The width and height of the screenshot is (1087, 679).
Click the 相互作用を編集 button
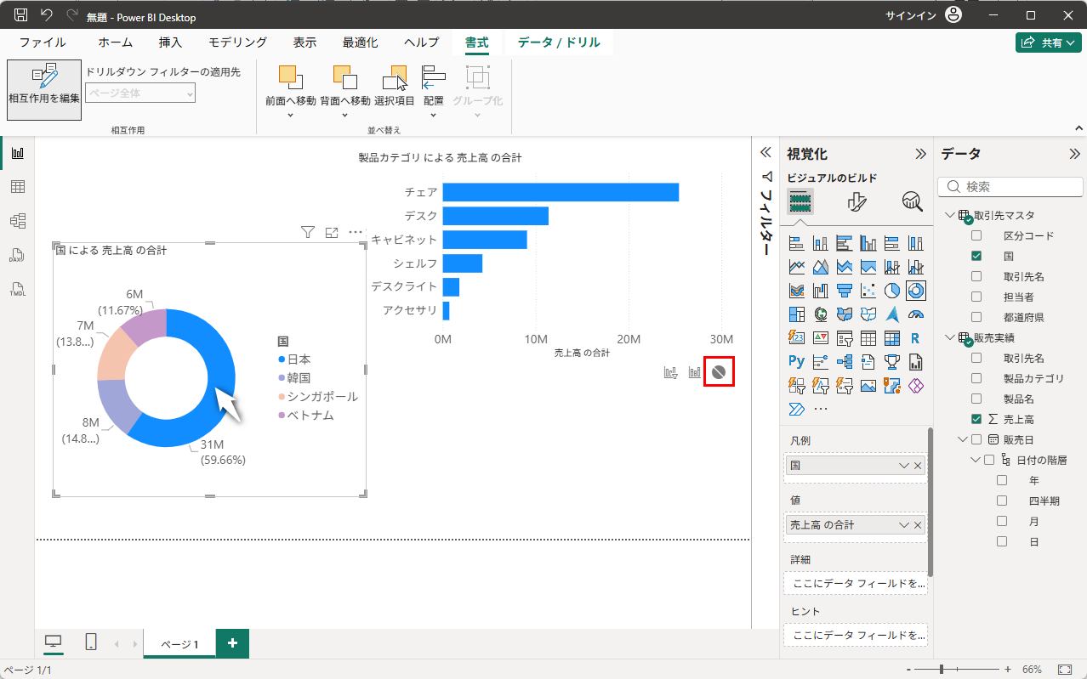coord(44,88)
